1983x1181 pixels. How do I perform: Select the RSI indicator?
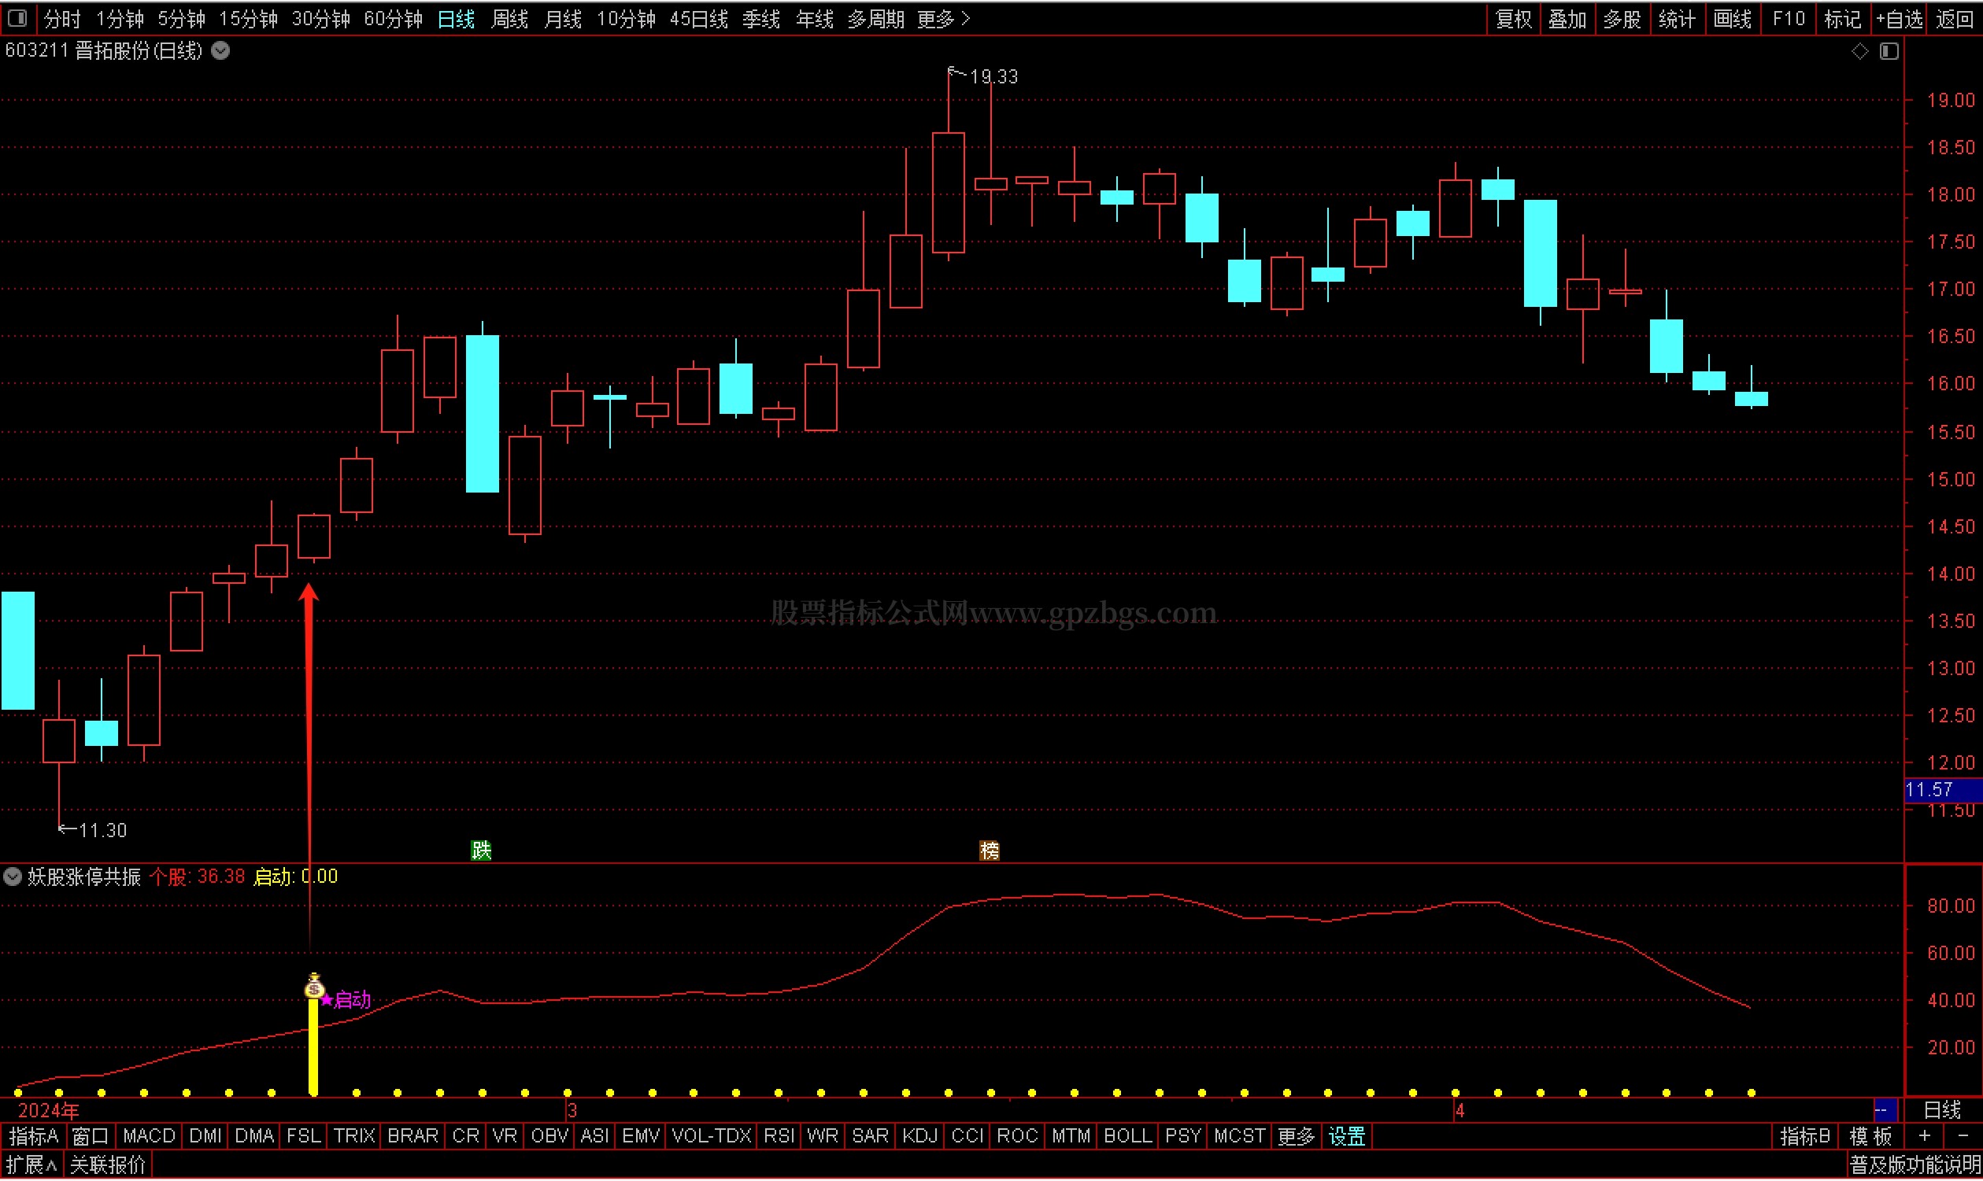pos(779,1137)
